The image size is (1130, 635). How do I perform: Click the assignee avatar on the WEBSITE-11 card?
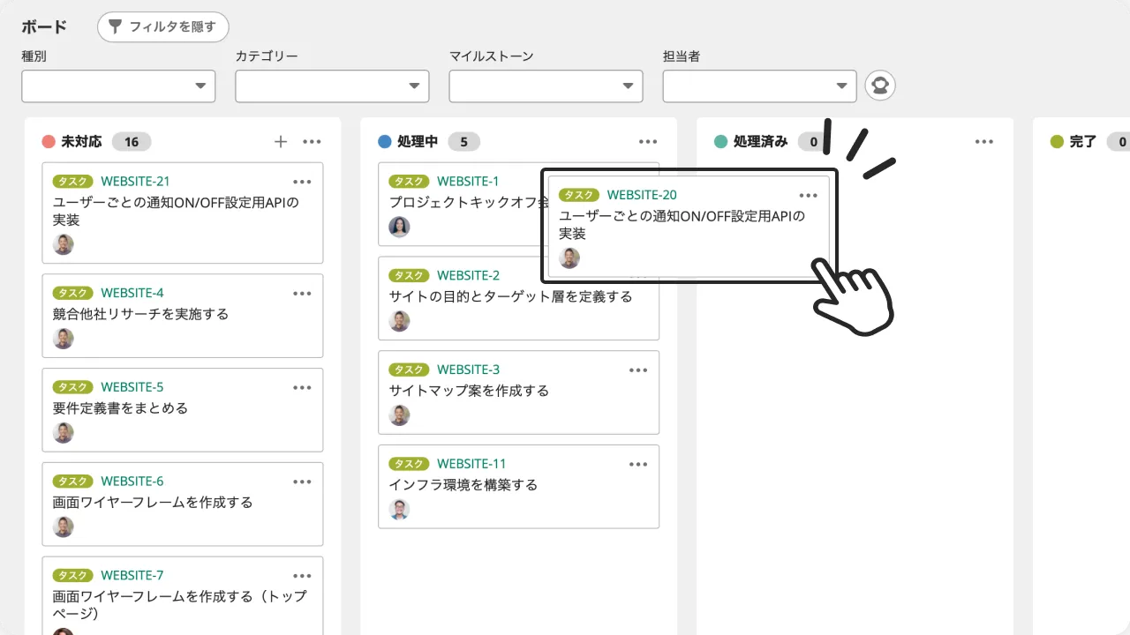399,510
